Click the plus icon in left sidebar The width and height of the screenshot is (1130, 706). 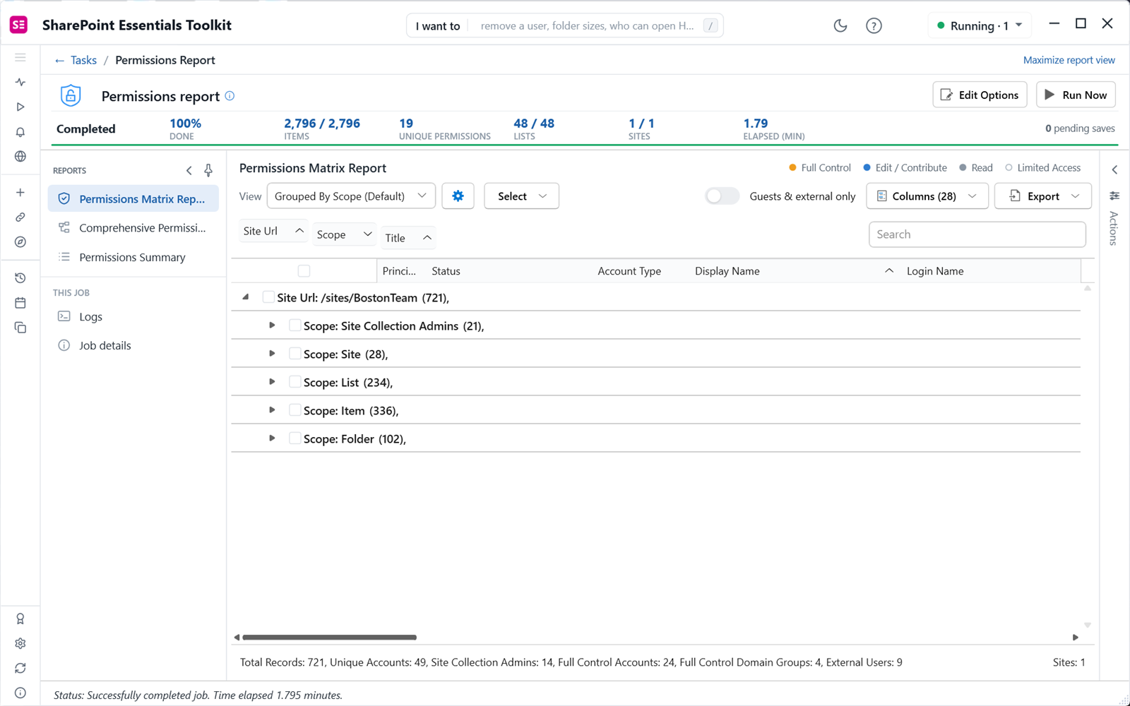(x=20, y=193)
